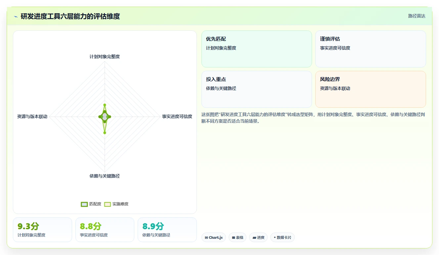The width and height of the screenshot is (439, 255).
Task: Open the 风险边界 card
Action: click(371, 89)
